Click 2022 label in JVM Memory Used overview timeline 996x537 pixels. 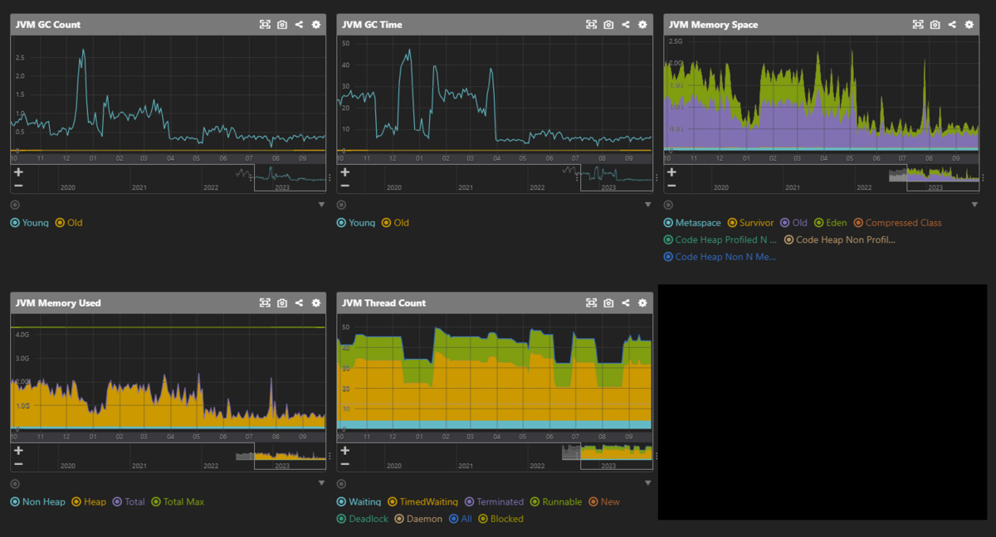tap(211, 467)
